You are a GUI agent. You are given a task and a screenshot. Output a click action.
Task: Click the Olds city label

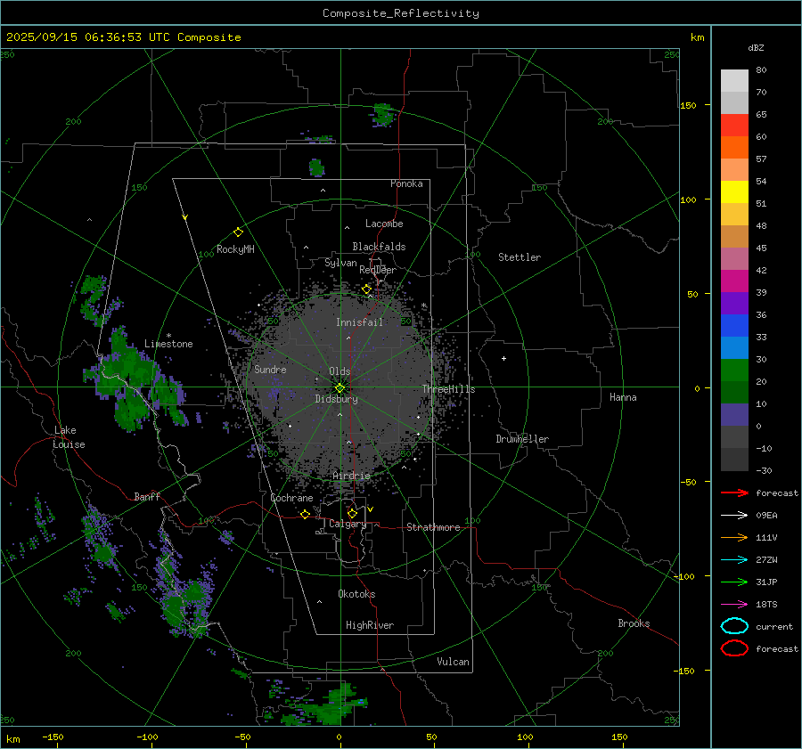[340, 371]
